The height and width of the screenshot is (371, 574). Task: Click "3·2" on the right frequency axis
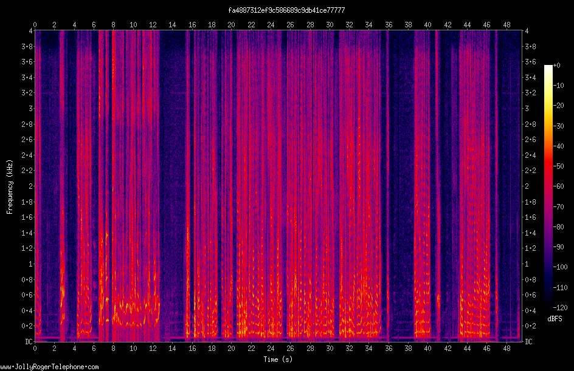[531, 93]
